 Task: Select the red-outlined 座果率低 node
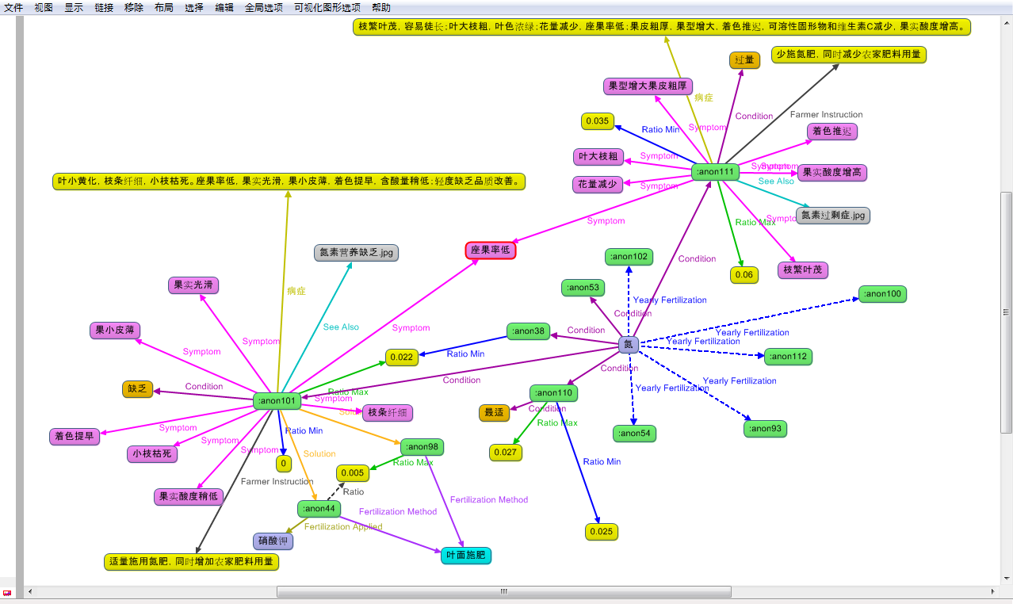click(490, 250)
